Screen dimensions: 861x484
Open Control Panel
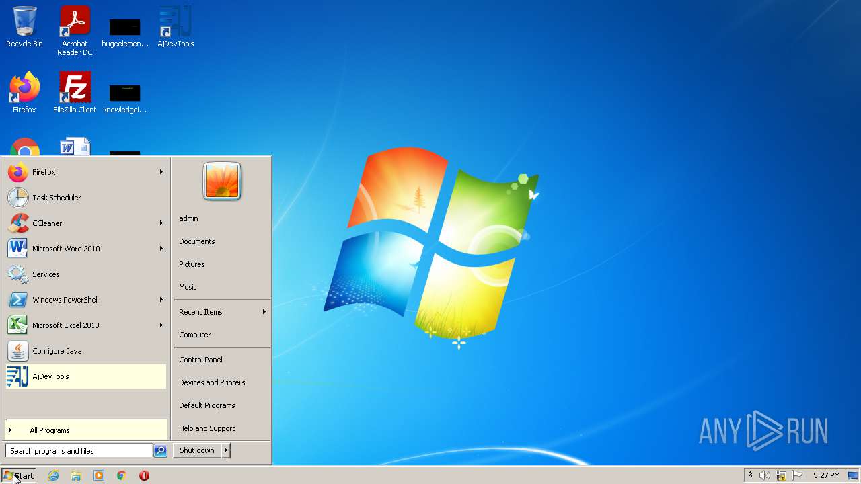(222, 360)
